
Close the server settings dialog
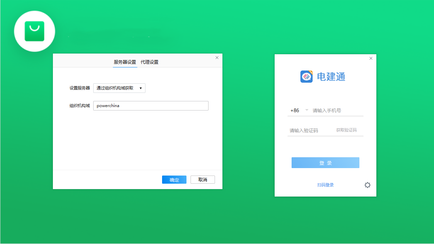point(217,58)
